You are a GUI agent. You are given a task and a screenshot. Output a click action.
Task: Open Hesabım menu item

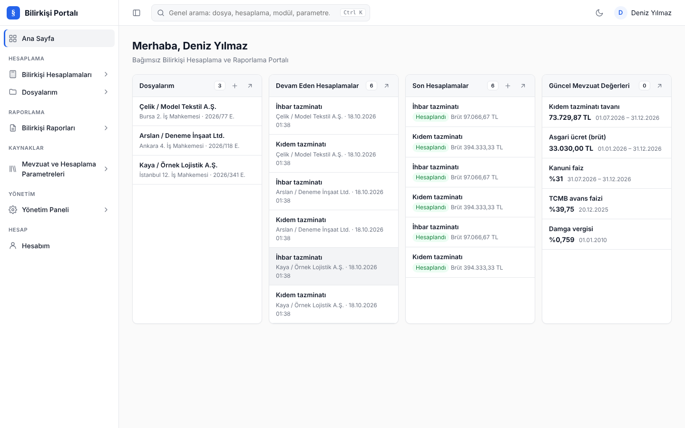click(x=59, y=246)
